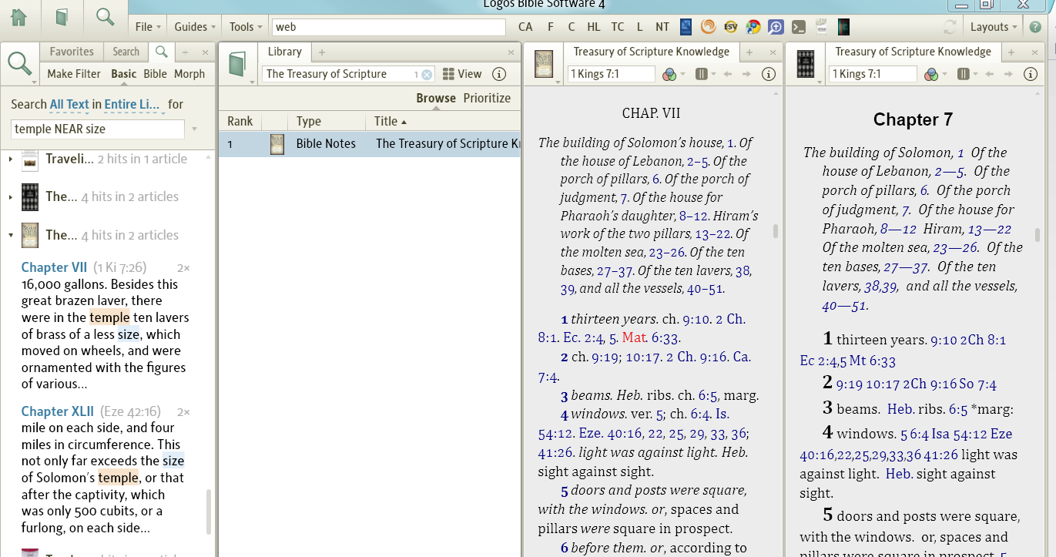
Task: Click the TC shortcut in the toolbar
Action: pos(618,26)
